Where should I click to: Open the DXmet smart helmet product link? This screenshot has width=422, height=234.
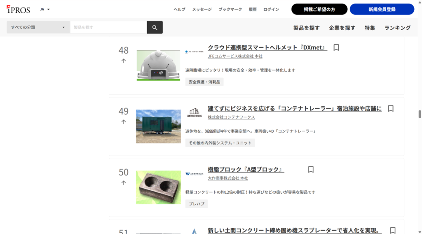pos(267,47)
